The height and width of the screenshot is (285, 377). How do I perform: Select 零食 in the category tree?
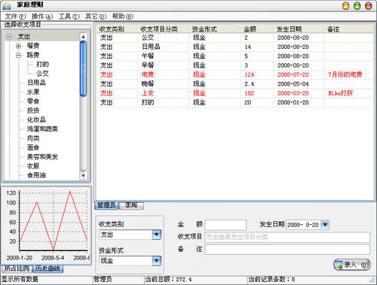tap(33, 102)
